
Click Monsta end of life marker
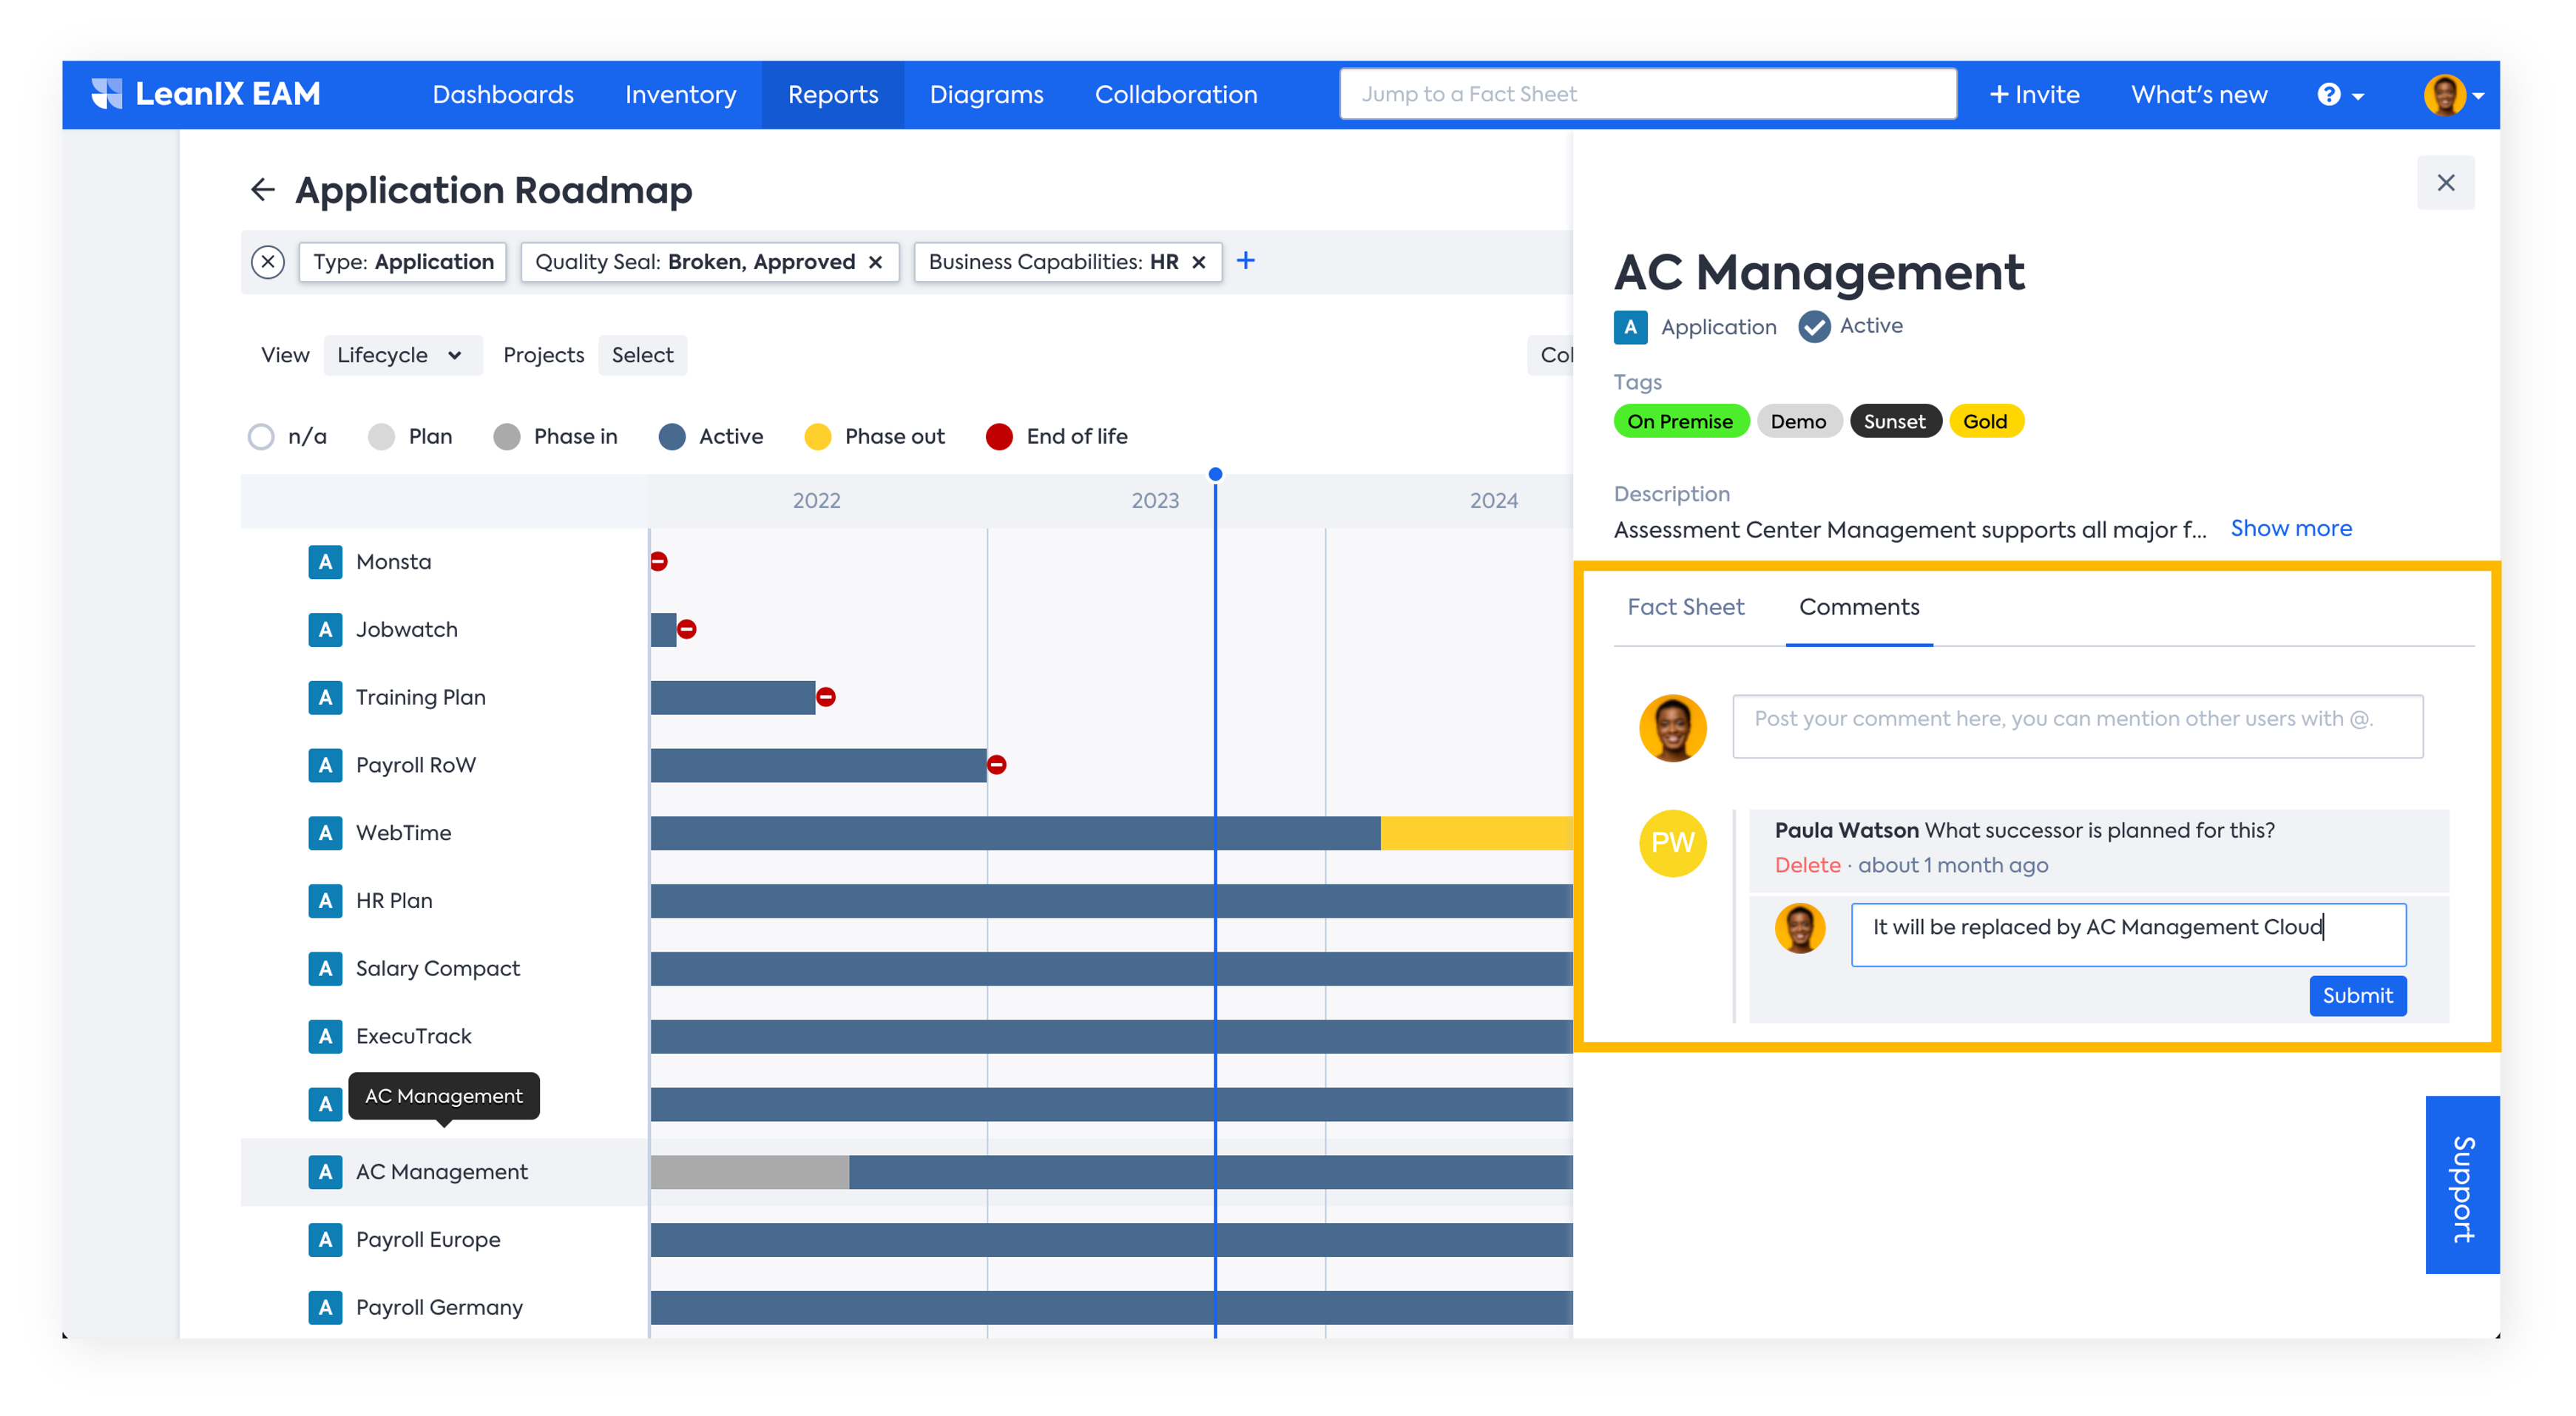click(x=658, y=562)
